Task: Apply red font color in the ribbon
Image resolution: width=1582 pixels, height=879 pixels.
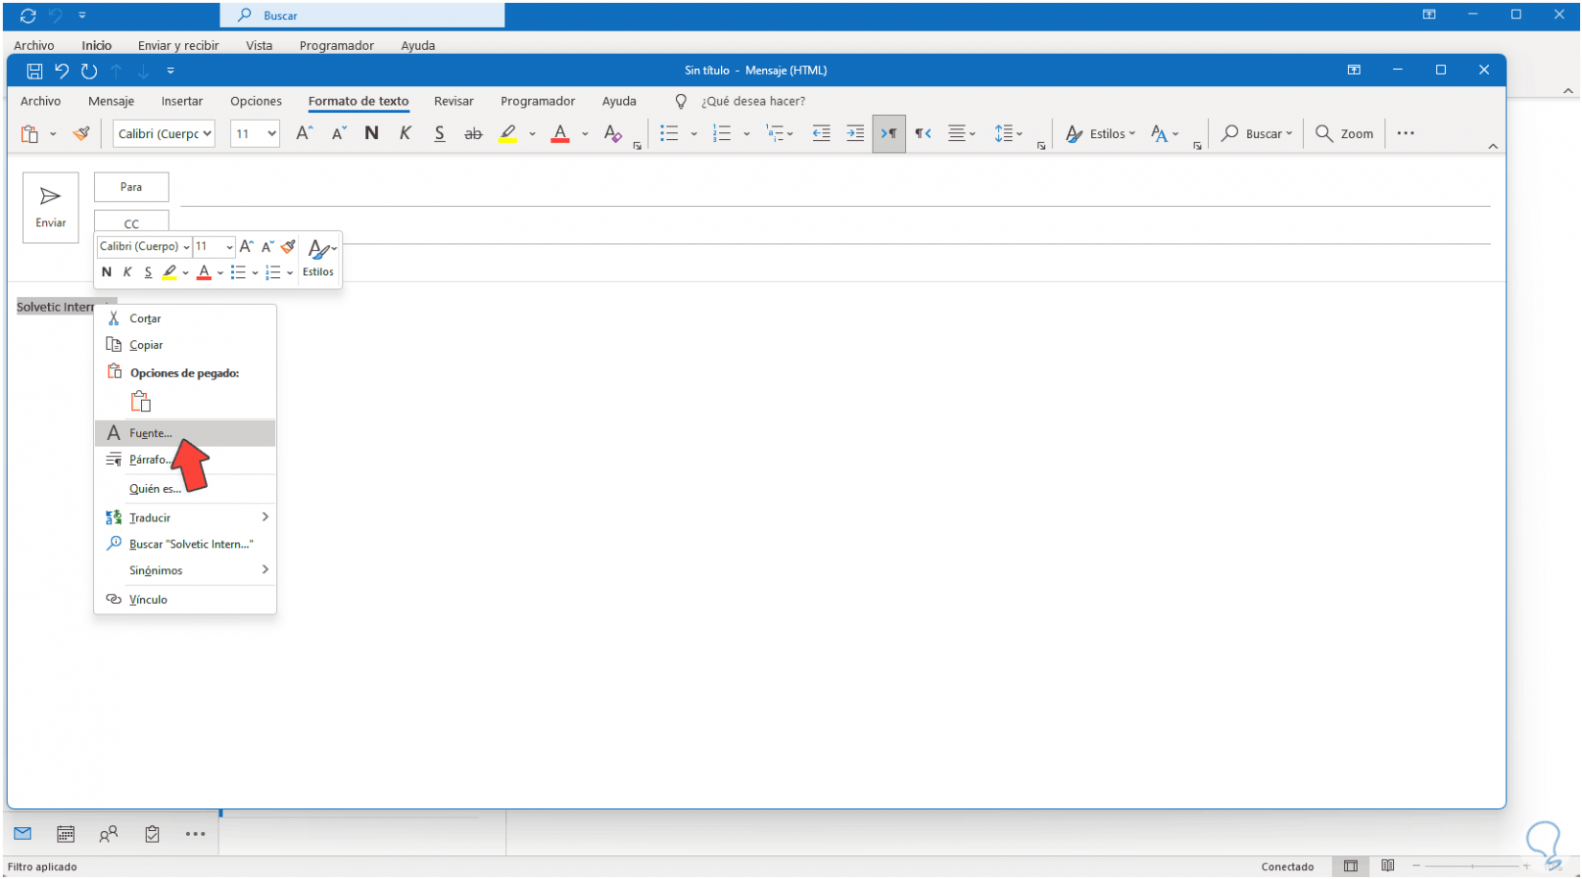Action: (561, 134)
